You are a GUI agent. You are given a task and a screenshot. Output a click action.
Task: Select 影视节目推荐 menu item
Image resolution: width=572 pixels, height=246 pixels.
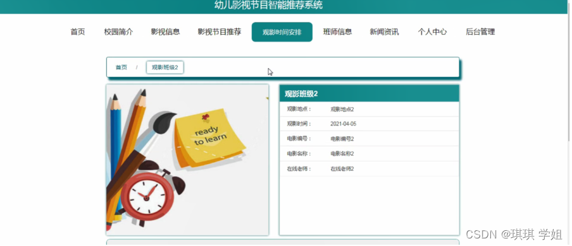(x=219, y=32)
